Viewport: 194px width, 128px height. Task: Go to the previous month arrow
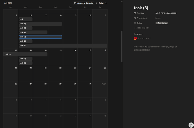click(96, 3)
